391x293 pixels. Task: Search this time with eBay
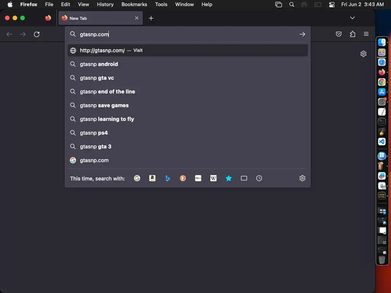click(198, 178)
